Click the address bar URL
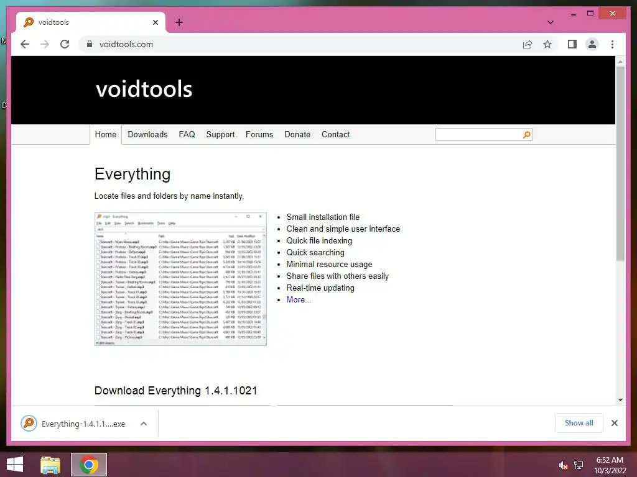 pyautogui.click(x=126, y=44)
